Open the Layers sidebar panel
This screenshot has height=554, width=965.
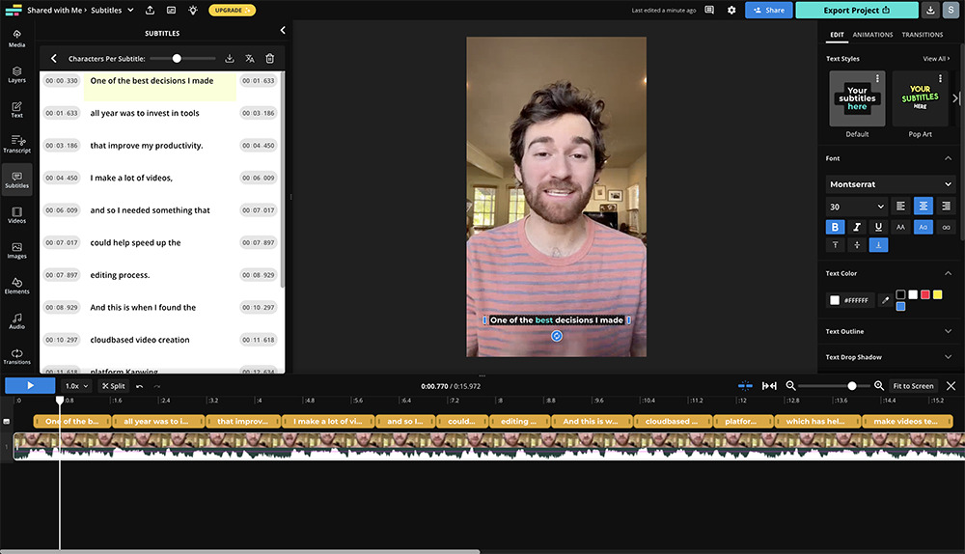[x=16, y=74]
